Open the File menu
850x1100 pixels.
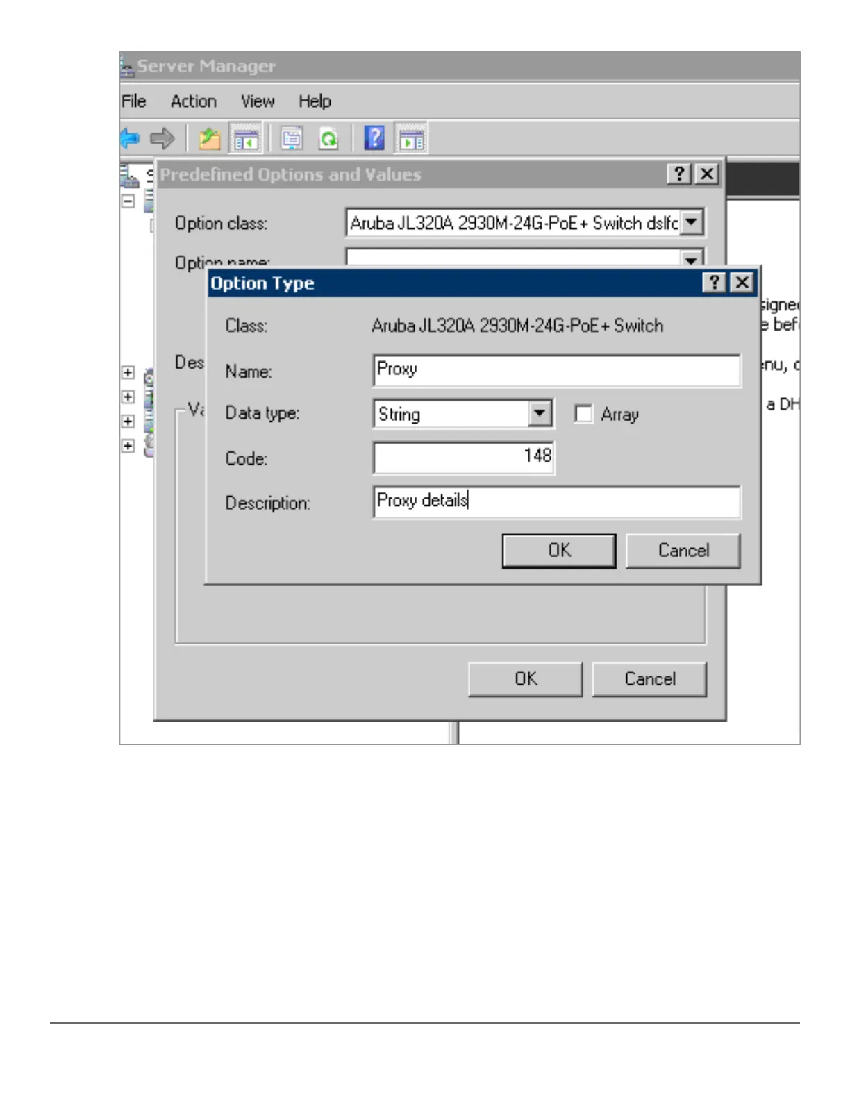point(134,101)
